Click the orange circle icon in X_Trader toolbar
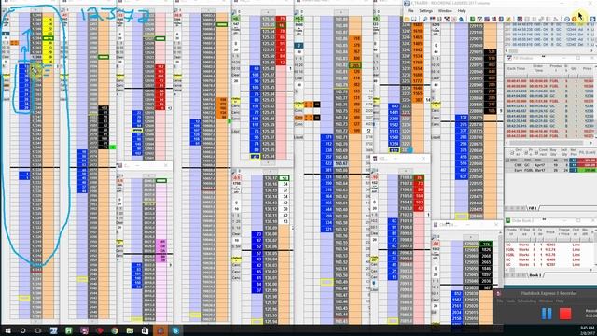This screenshot has height=336, width=597. (575, 19)
